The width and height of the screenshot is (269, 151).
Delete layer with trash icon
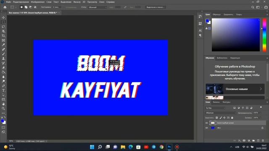[263, 141]
